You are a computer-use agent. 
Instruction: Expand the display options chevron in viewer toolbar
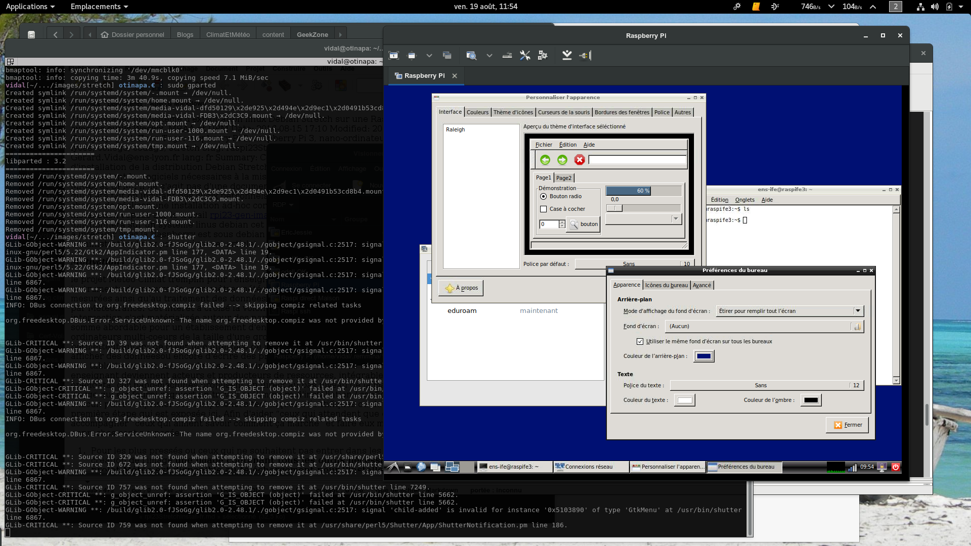[x=429, y=56]
